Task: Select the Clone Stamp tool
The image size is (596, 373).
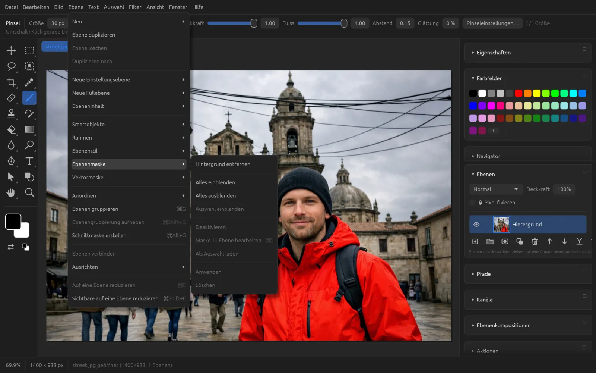Action: 11,113
